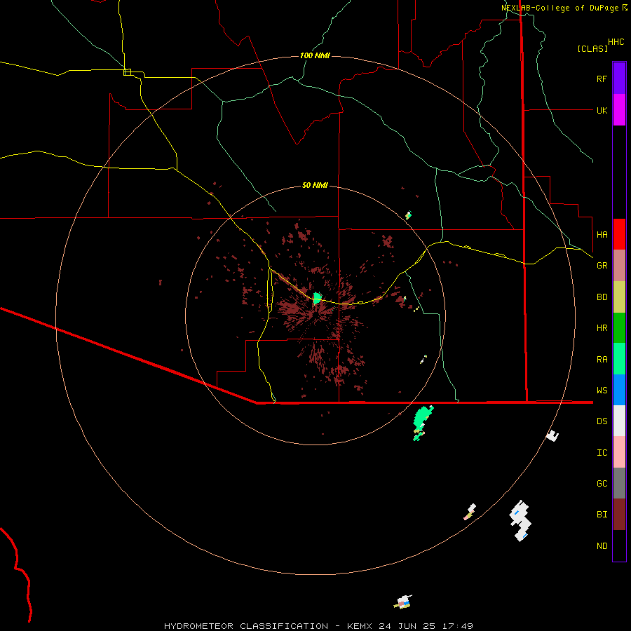Click the ND legend label
This screenshot has width=631, height=631.
coord(602,546)
